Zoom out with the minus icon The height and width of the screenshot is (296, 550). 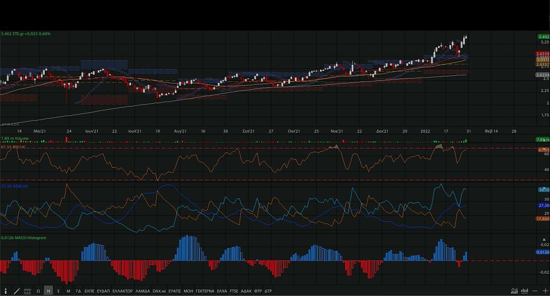point(535,291)
